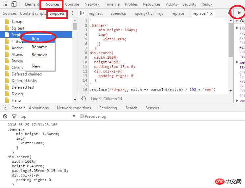Image resolution: width=245 pixels, height=188 pixels.
Task: Choose Run from the context menu
Action: (x=39, y=39)
